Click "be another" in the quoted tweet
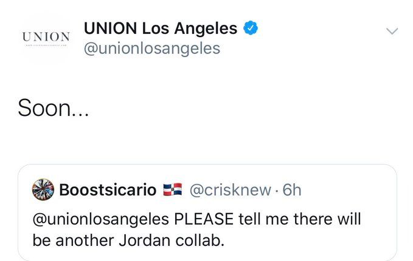This screenshot has width=413, height=261. [73, 240]
